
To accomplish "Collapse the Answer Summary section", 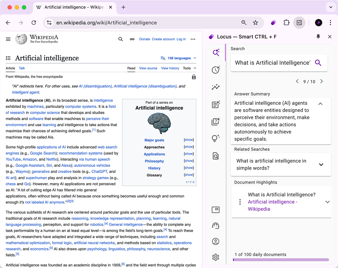I will (320, 104).
